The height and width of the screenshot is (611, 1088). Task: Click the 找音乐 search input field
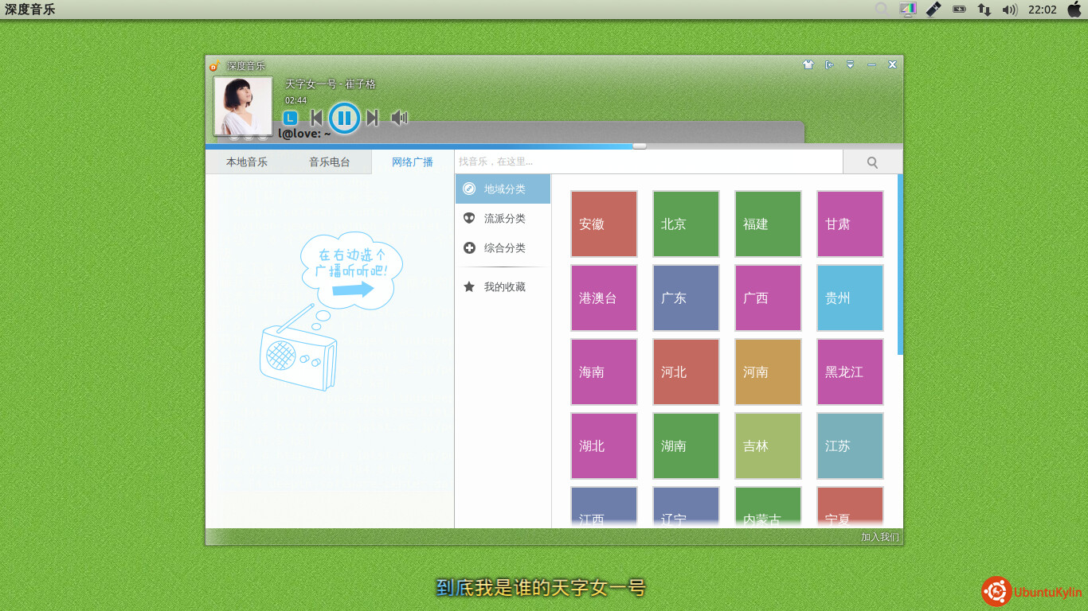coord(648,162)
